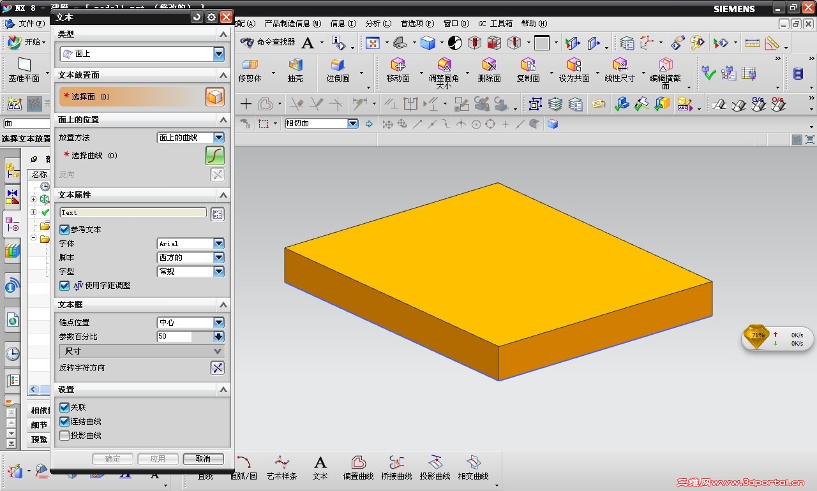Open the GC 工具箱 menu
Image resolution: width=817 pixels, height=491 pixels.
click(x=495, y=24)
